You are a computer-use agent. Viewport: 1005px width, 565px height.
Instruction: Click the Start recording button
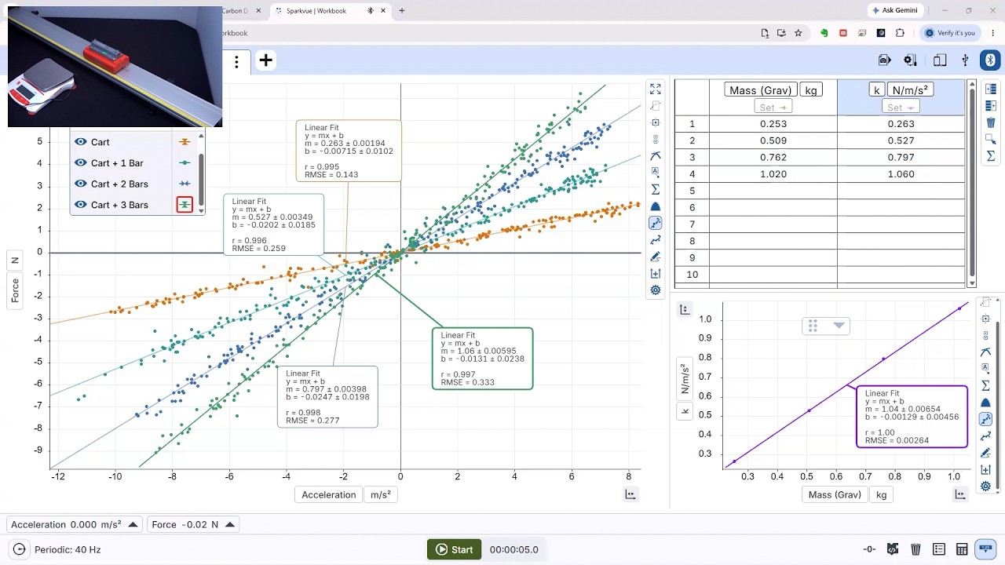pyautogui.click(x=455, y=549)
